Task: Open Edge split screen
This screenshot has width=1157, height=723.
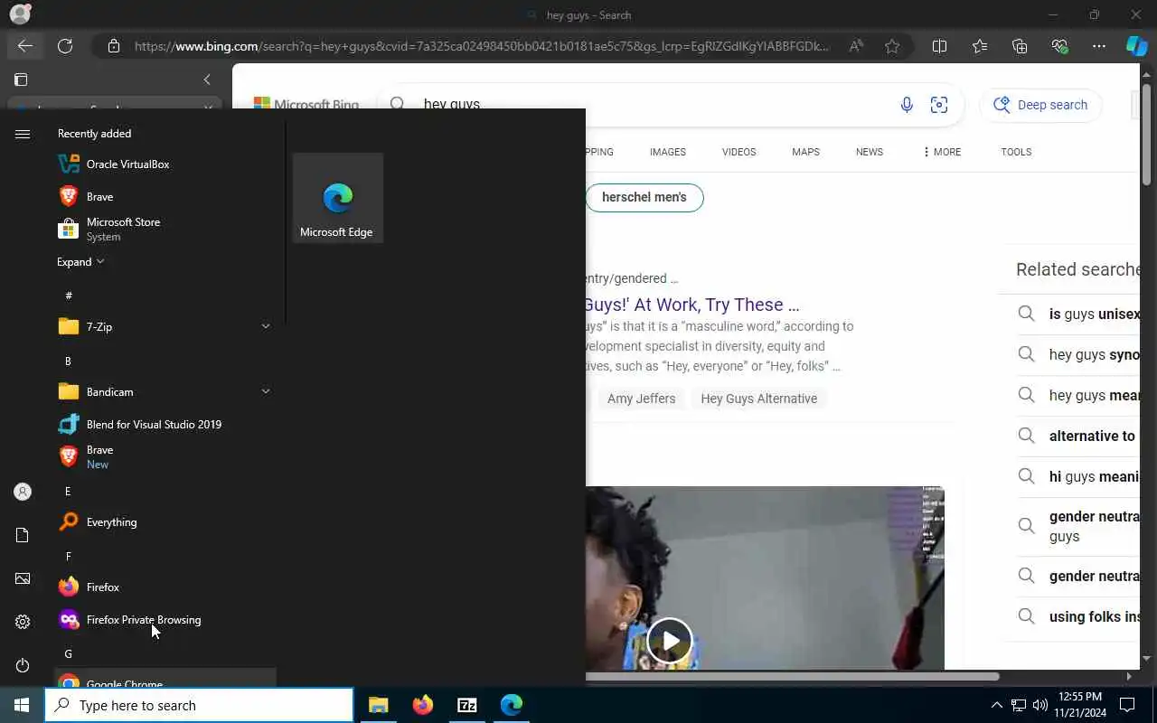Action: point(939,46)
